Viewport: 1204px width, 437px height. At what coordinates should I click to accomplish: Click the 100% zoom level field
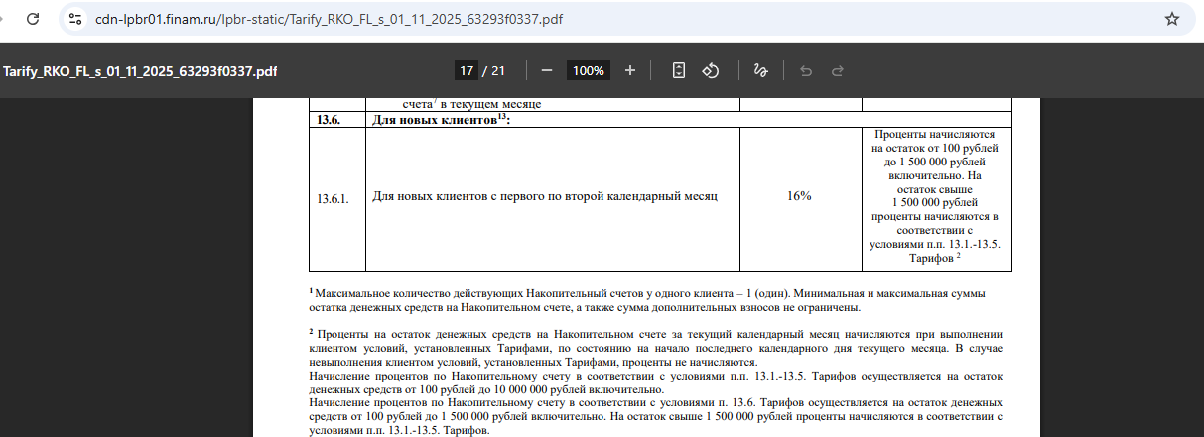point(589,71)
